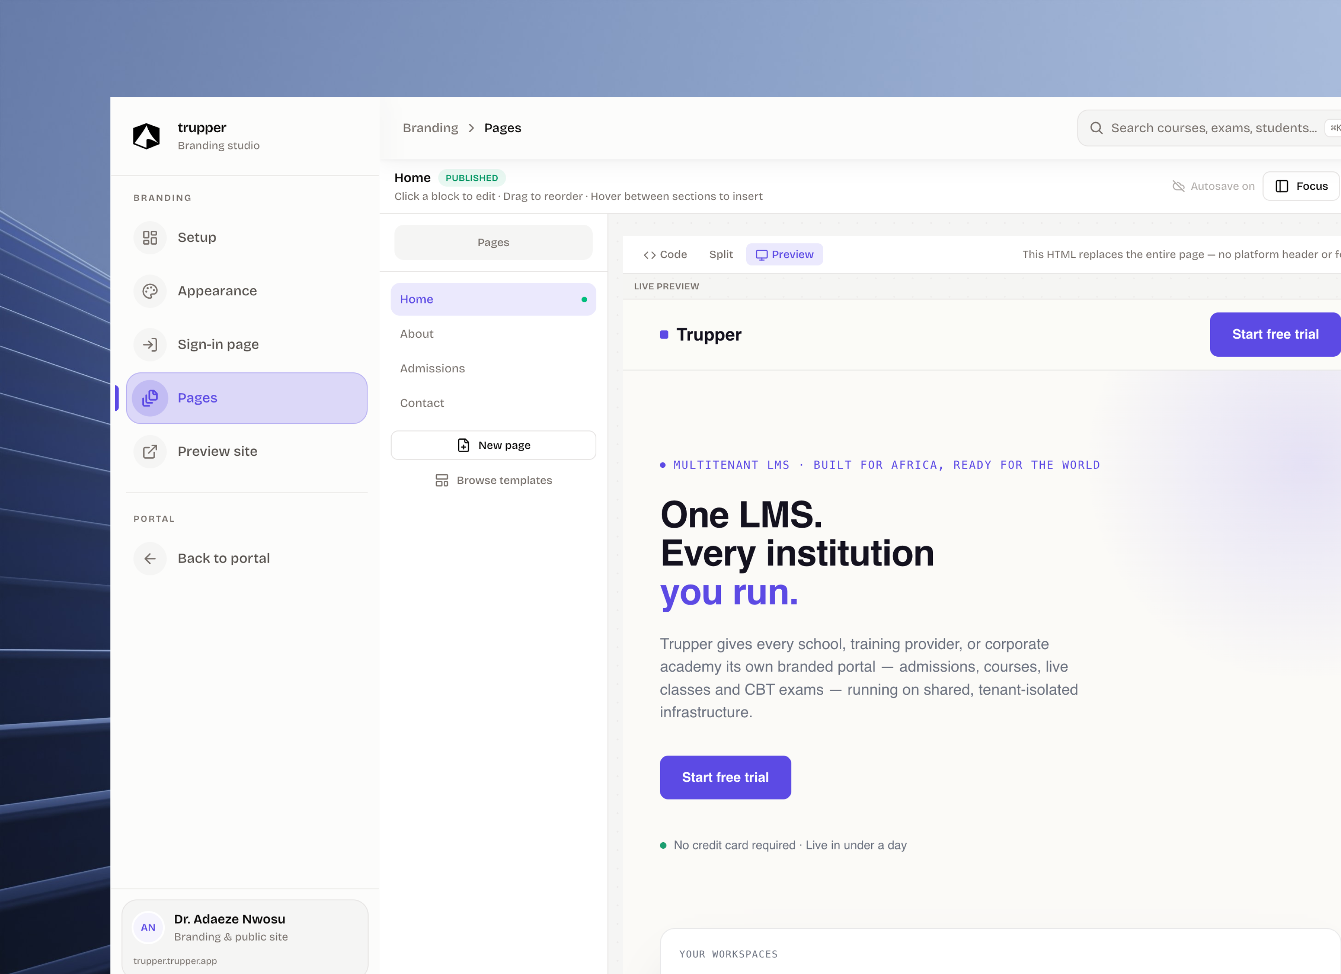
Task: Click the 'Branding studio' subtitle
Action: tap(218, 145)
